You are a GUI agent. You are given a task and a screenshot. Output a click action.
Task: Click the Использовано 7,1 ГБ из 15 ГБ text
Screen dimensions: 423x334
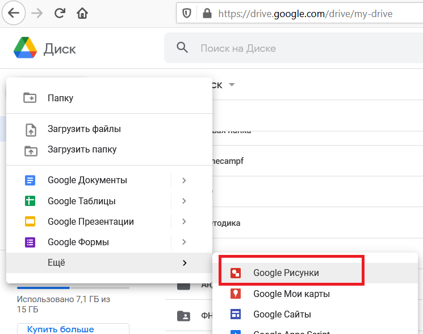pyautogui.click(x=64, y=304)
